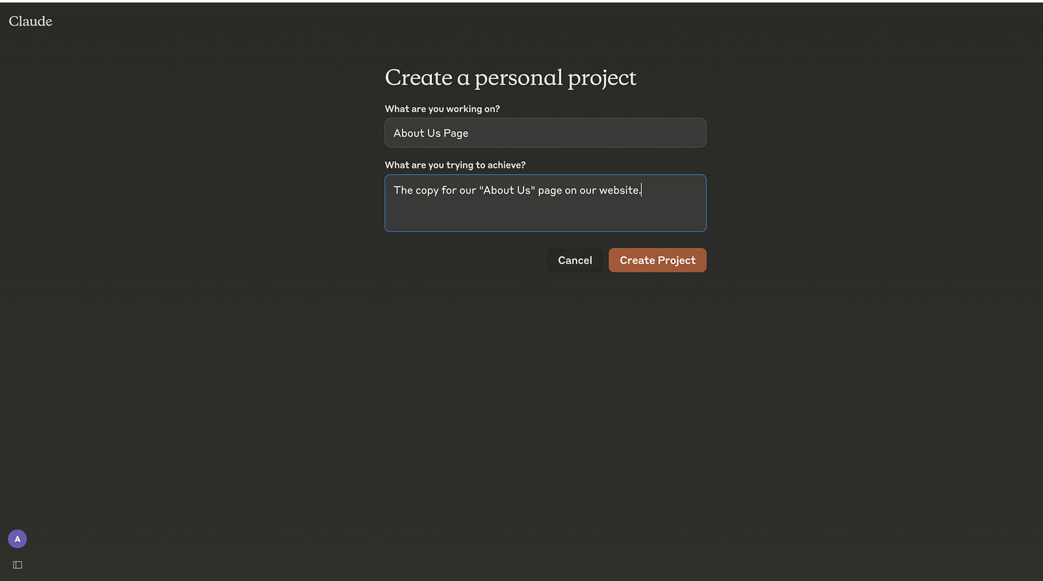Cancel project creation
The image size is (1043, 581).
[575, 260]
